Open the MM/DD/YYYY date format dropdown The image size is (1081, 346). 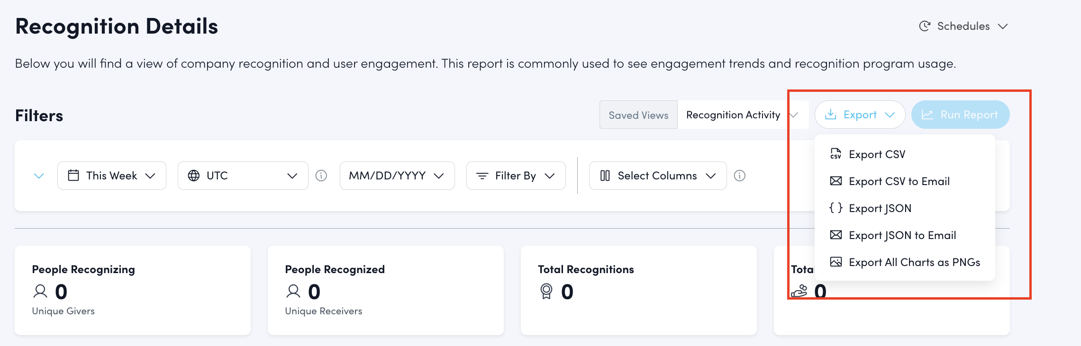397,176
